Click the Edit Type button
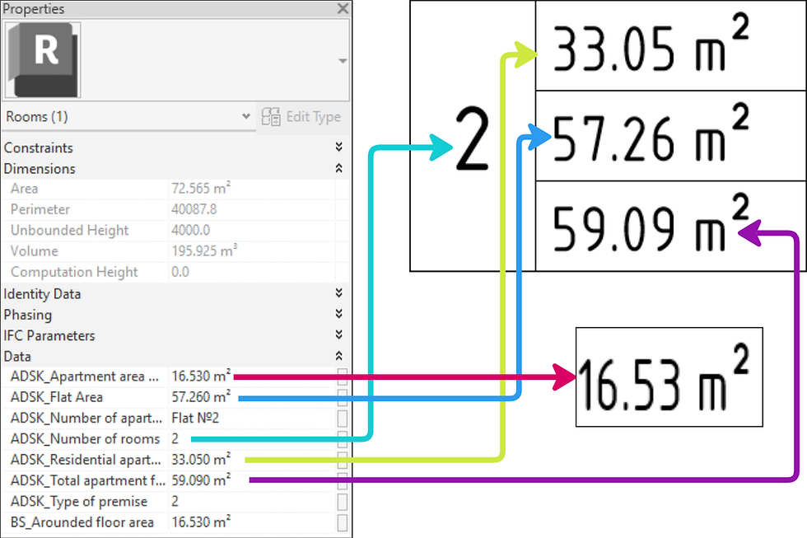 click(301, 117)
